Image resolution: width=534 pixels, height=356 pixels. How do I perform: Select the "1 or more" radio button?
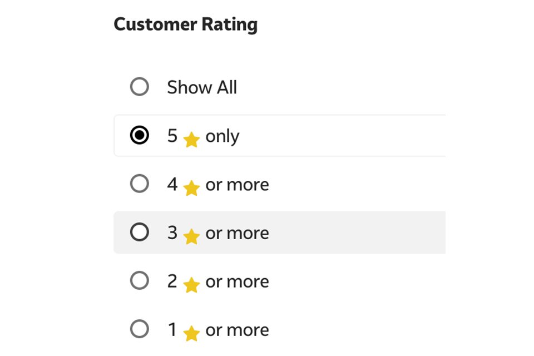(x=140, y=329)
